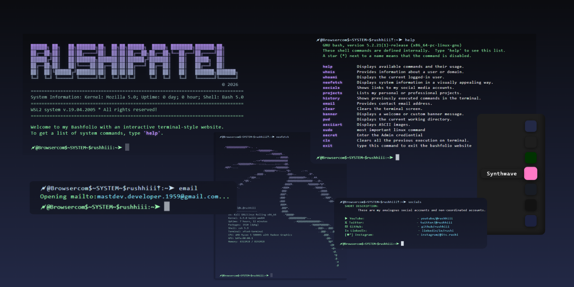Focus the prompt at bottom of neofetch window

(x=246, y=275)
